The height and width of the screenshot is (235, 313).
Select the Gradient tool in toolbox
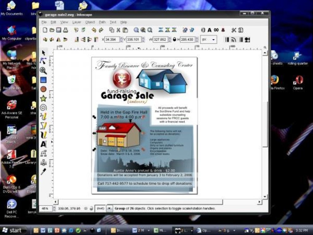43,163
